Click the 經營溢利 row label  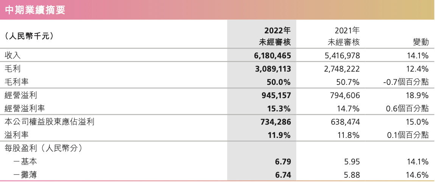[x=21, y=95]
